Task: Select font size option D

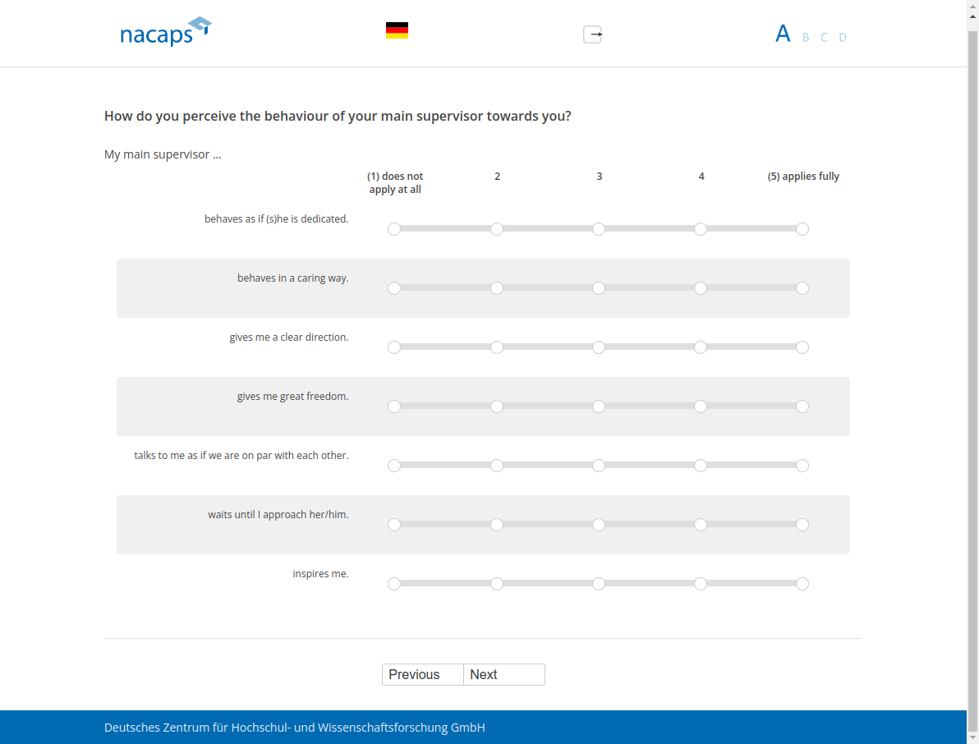Action: [x=843, y=38]
